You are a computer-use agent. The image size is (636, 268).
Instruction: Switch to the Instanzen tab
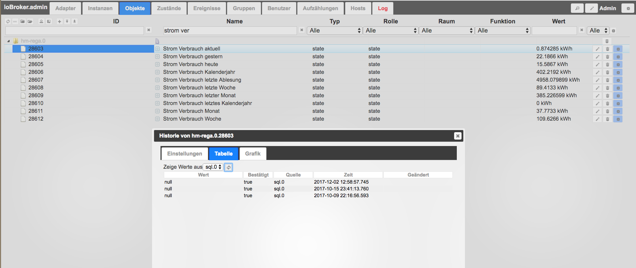point(100,8)
